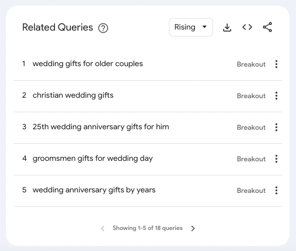The image size is (296, 251).
Task: Open query wedding anniversary gifts by years
Action: click(x=94, y=190)
